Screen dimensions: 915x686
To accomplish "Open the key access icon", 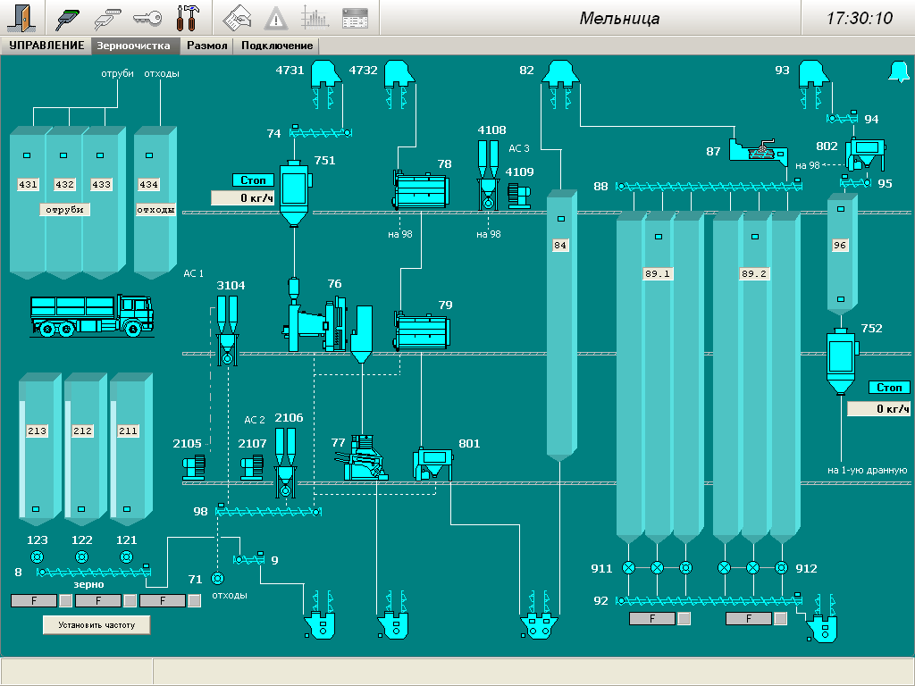I will [x=147, y=18].
